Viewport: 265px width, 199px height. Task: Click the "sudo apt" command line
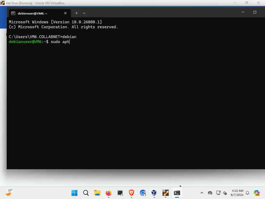pos(60,42)
